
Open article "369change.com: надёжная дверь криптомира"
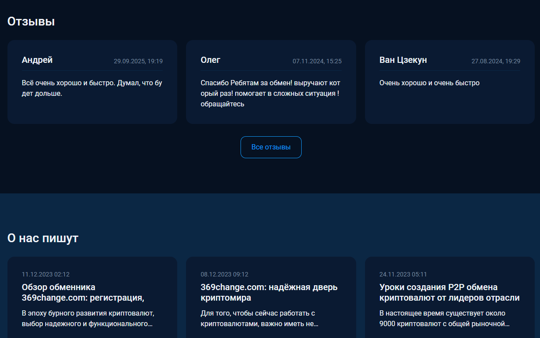pos(269,293)
